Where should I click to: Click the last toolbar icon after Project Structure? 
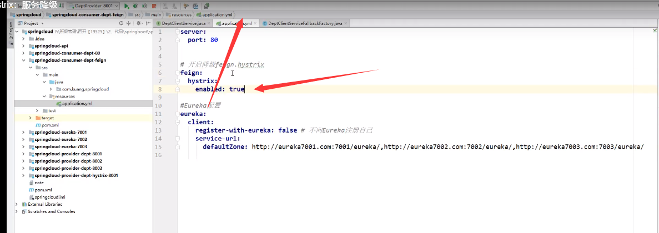pos(207,6)
